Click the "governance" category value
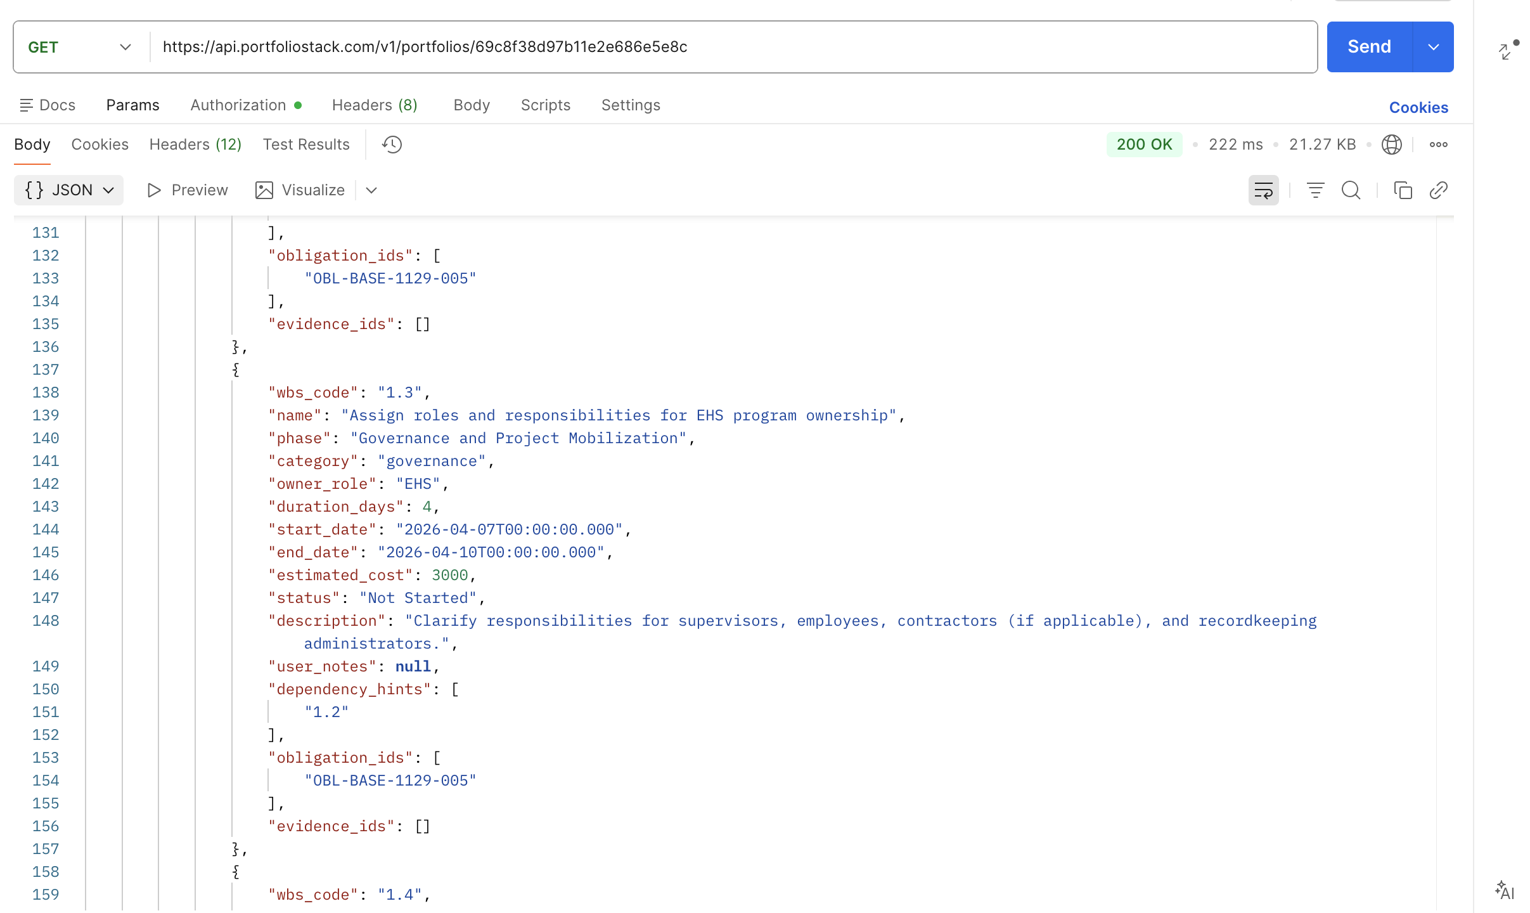Screen dimensions: 1530x913 click(x=432, y=461)
